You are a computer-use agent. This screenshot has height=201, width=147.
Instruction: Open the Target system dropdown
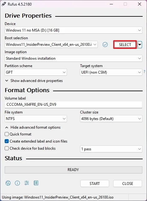click(111, 72)
